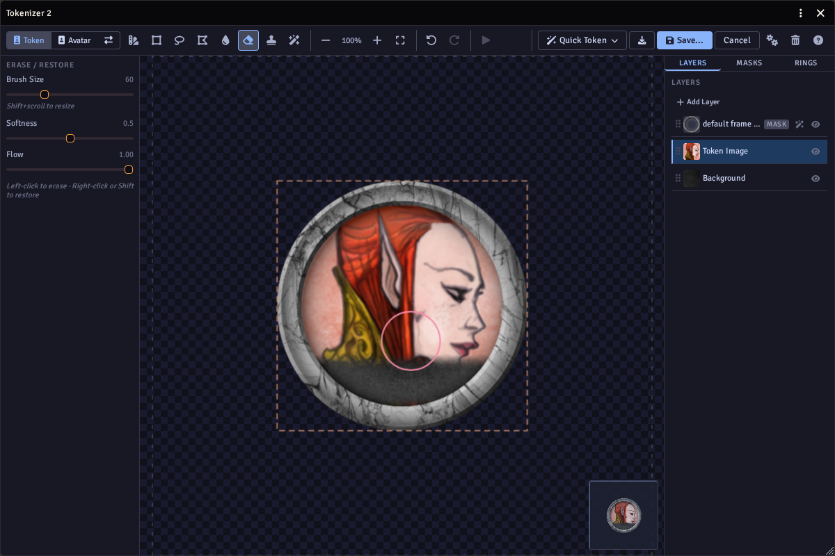Click the Brush Size slider handle
This screenshot has height=556, width=835.
[45, 95]
